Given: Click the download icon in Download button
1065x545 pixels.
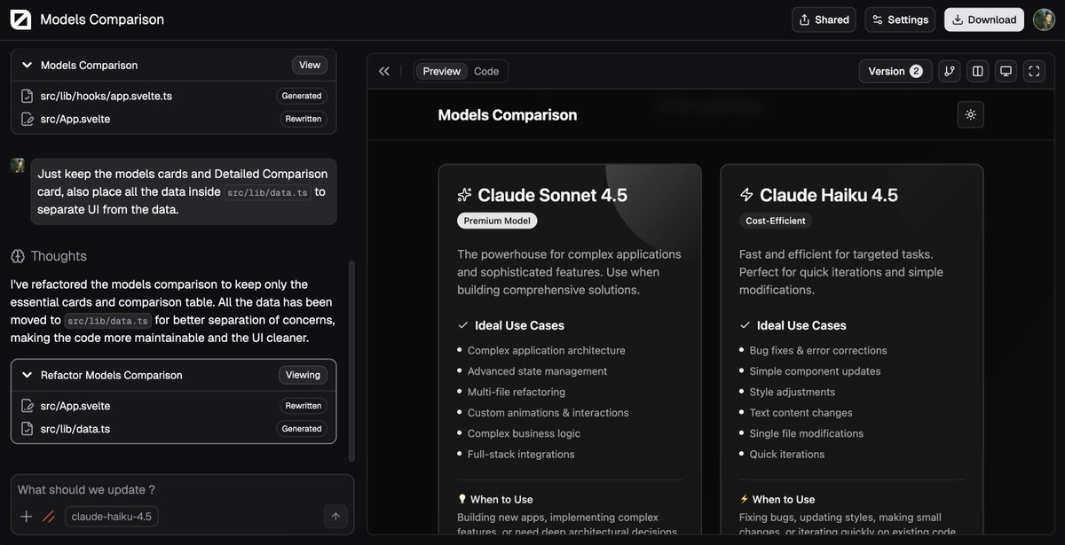Looking at the screenshot, I should coord(957,19).
